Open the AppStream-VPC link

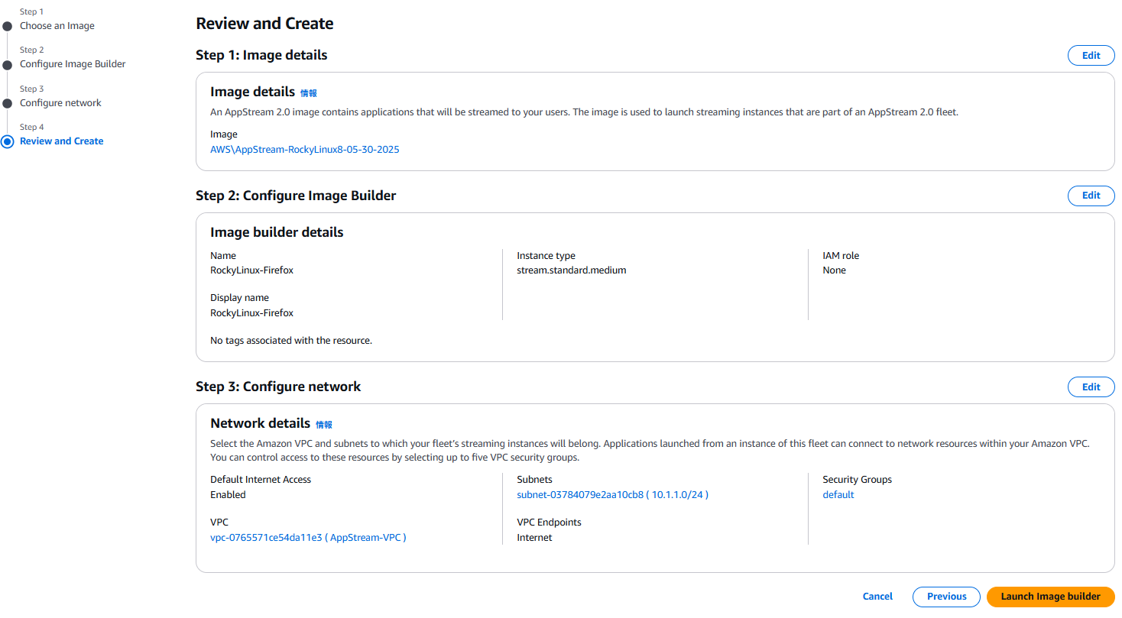(x=308, y=538)
